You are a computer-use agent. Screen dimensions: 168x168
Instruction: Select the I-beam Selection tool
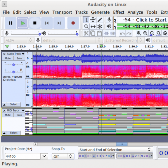86,20
